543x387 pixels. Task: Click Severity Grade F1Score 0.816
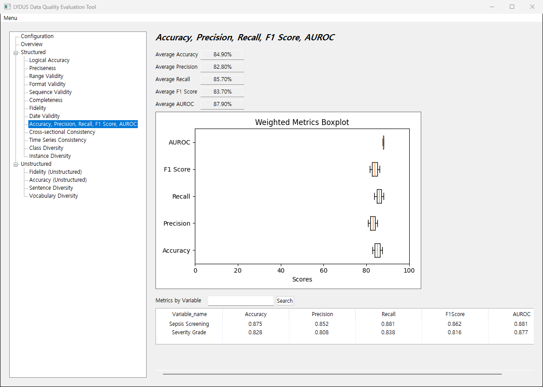click(x=455, y=332)
